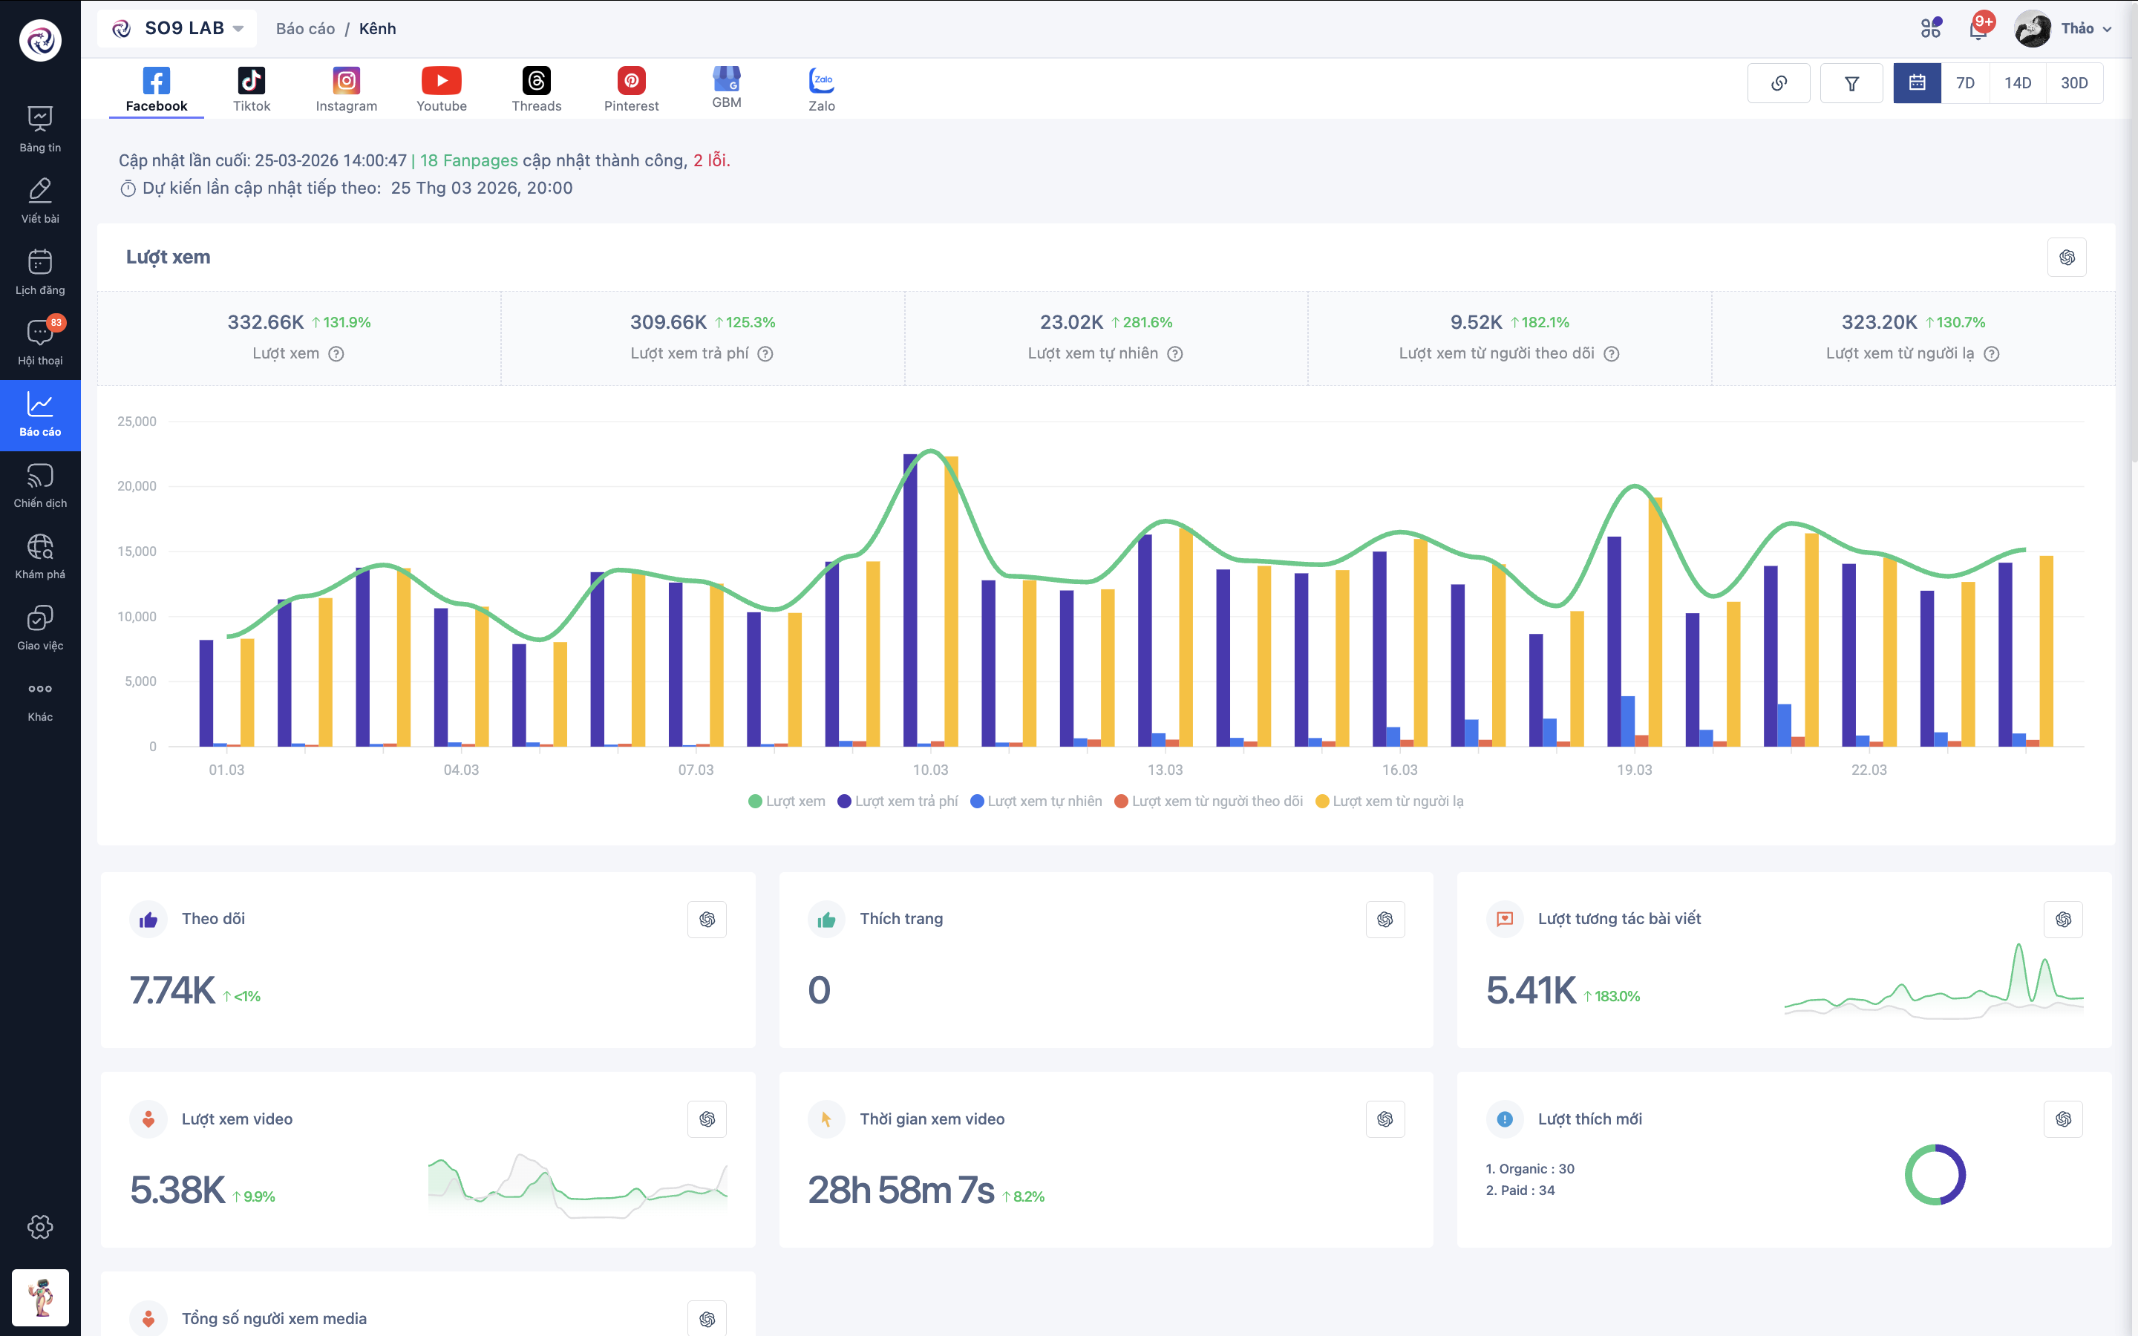Image resolution: width=2138 pixels, height=1336 pixels.
Task: Select the 30D time range button
Action: coord(2073,83)
